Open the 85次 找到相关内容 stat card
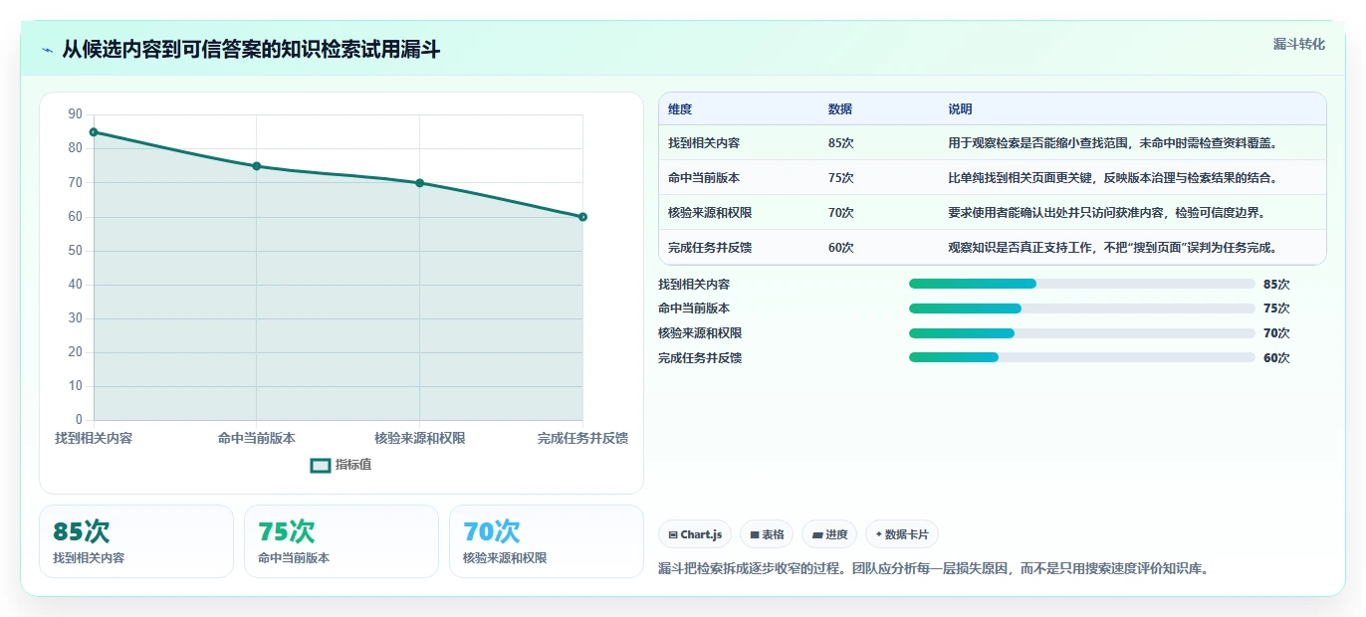Image resolution: width=1366 pixels, height=617 pixels. coord(136,541)
